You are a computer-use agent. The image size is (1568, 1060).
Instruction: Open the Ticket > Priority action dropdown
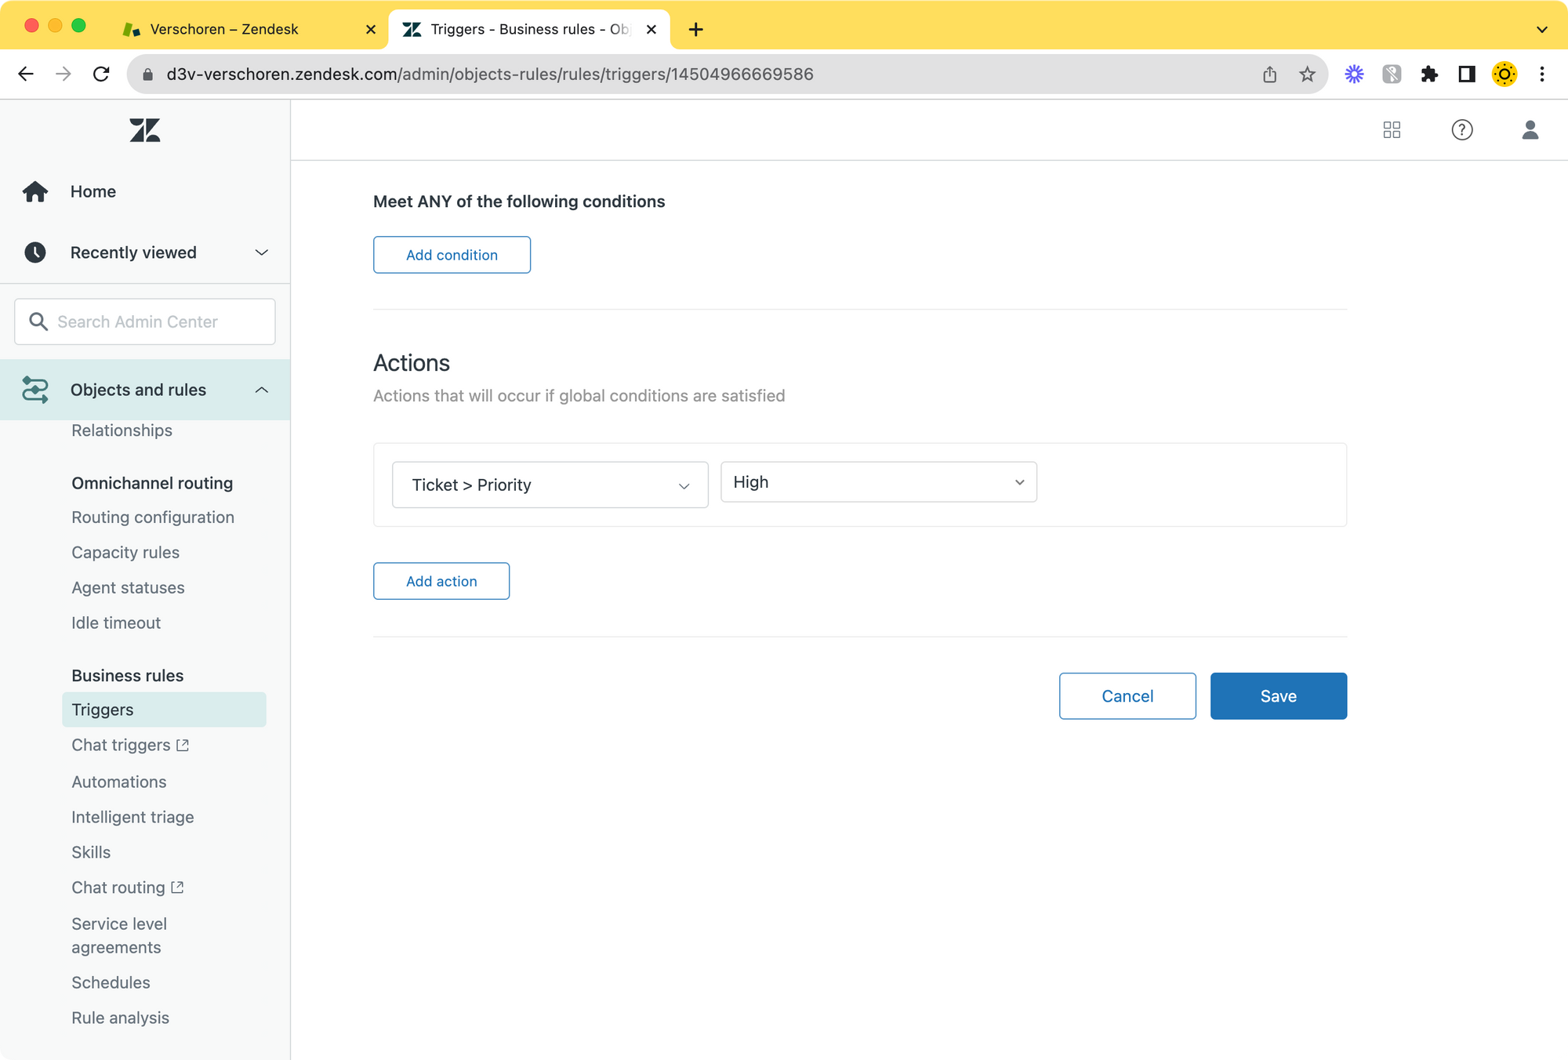[x=550, y=485]
